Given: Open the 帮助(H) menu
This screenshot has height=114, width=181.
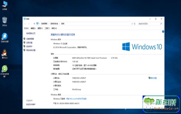Looking at the screenshot, I should (54, 28).
